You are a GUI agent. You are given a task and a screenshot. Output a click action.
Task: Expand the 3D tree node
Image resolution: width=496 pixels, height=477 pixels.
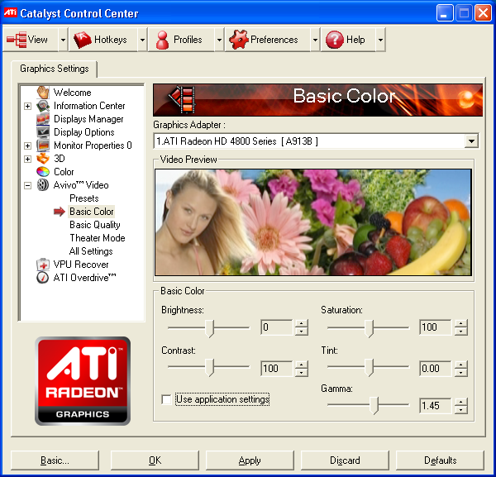pyautogui.click(x=28, y=159)
